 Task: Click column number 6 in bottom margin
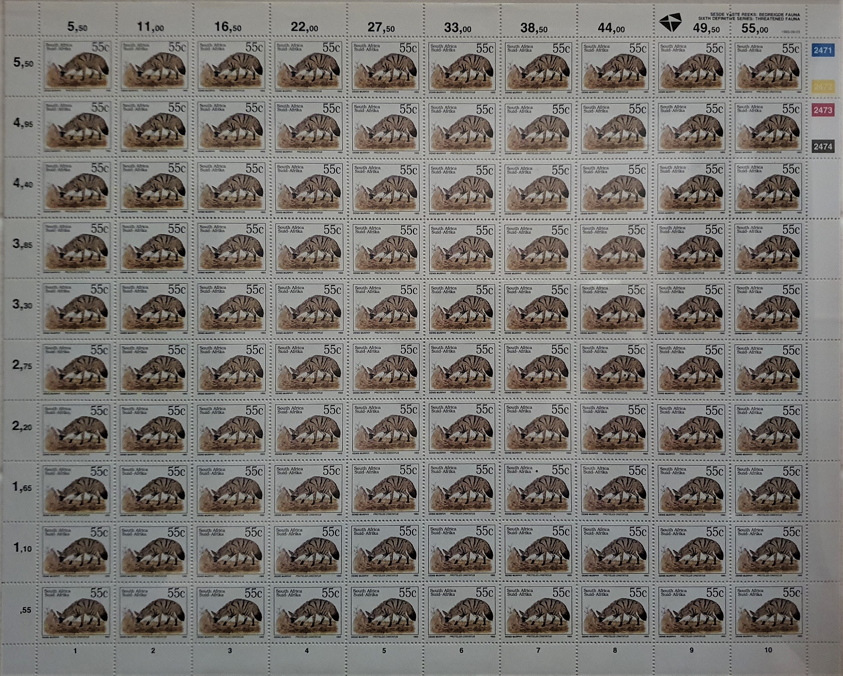tap(461, 651)
